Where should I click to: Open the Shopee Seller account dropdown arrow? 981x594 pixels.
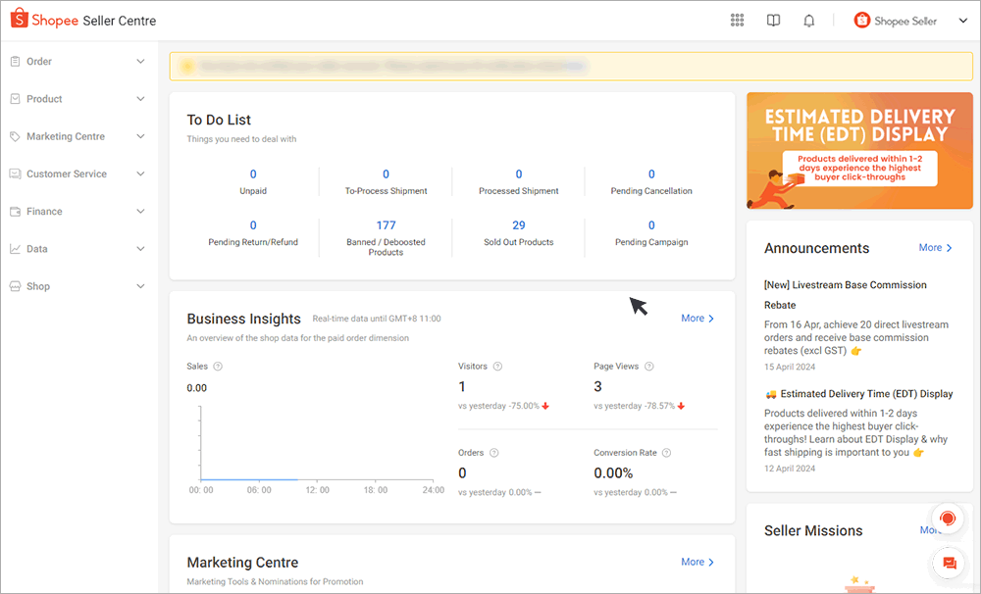click(963, 21)
